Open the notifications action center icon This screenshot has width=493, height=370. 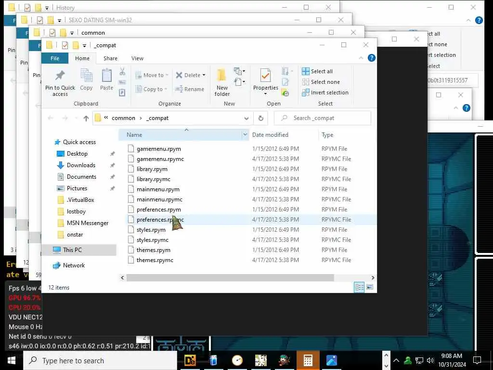477,360
